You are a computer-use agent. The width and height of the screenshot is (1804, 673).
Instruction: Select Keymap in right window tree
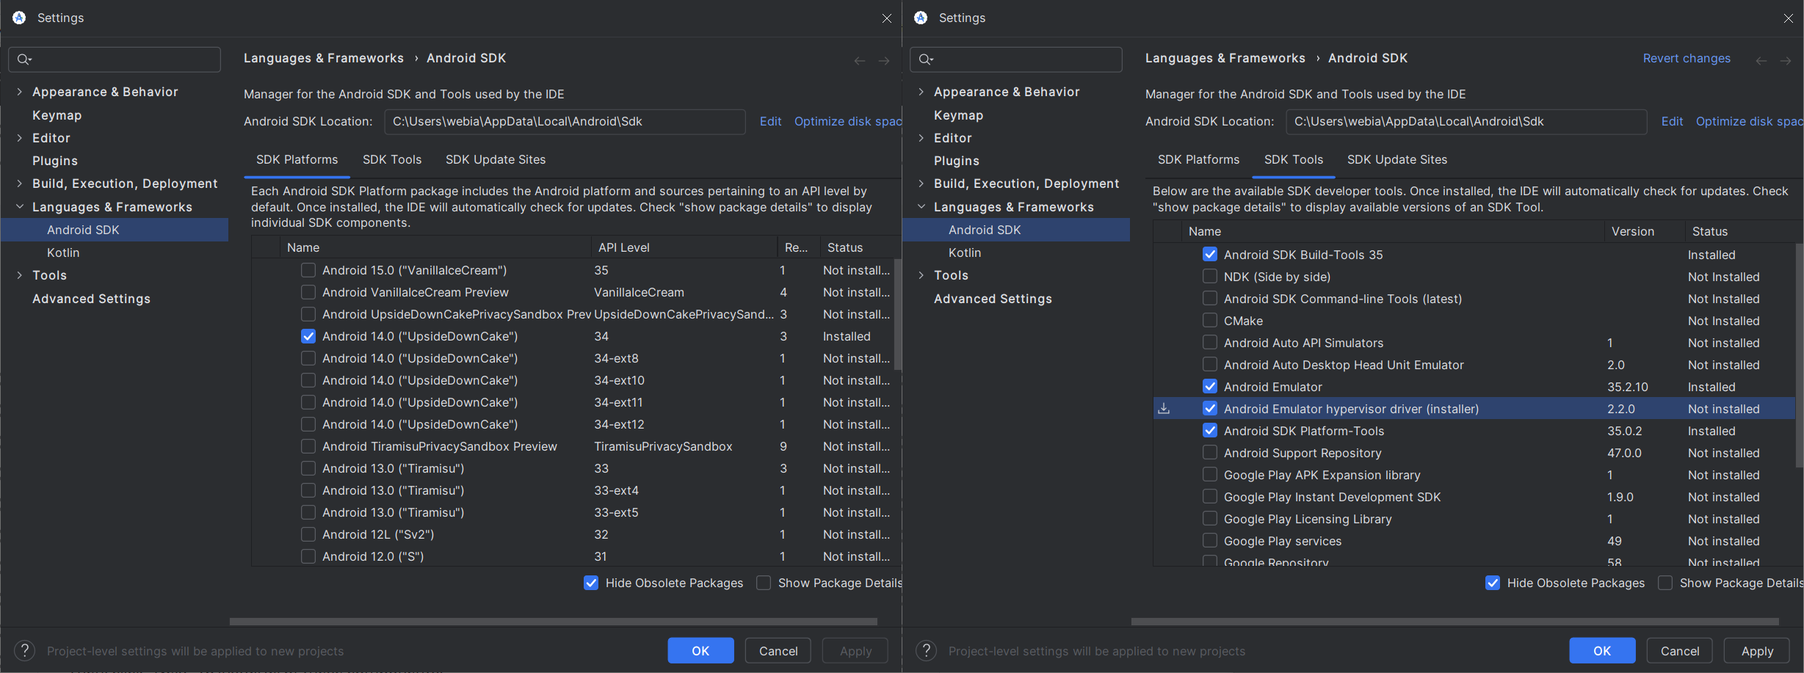pyautogui.click(x=958, y=115)
